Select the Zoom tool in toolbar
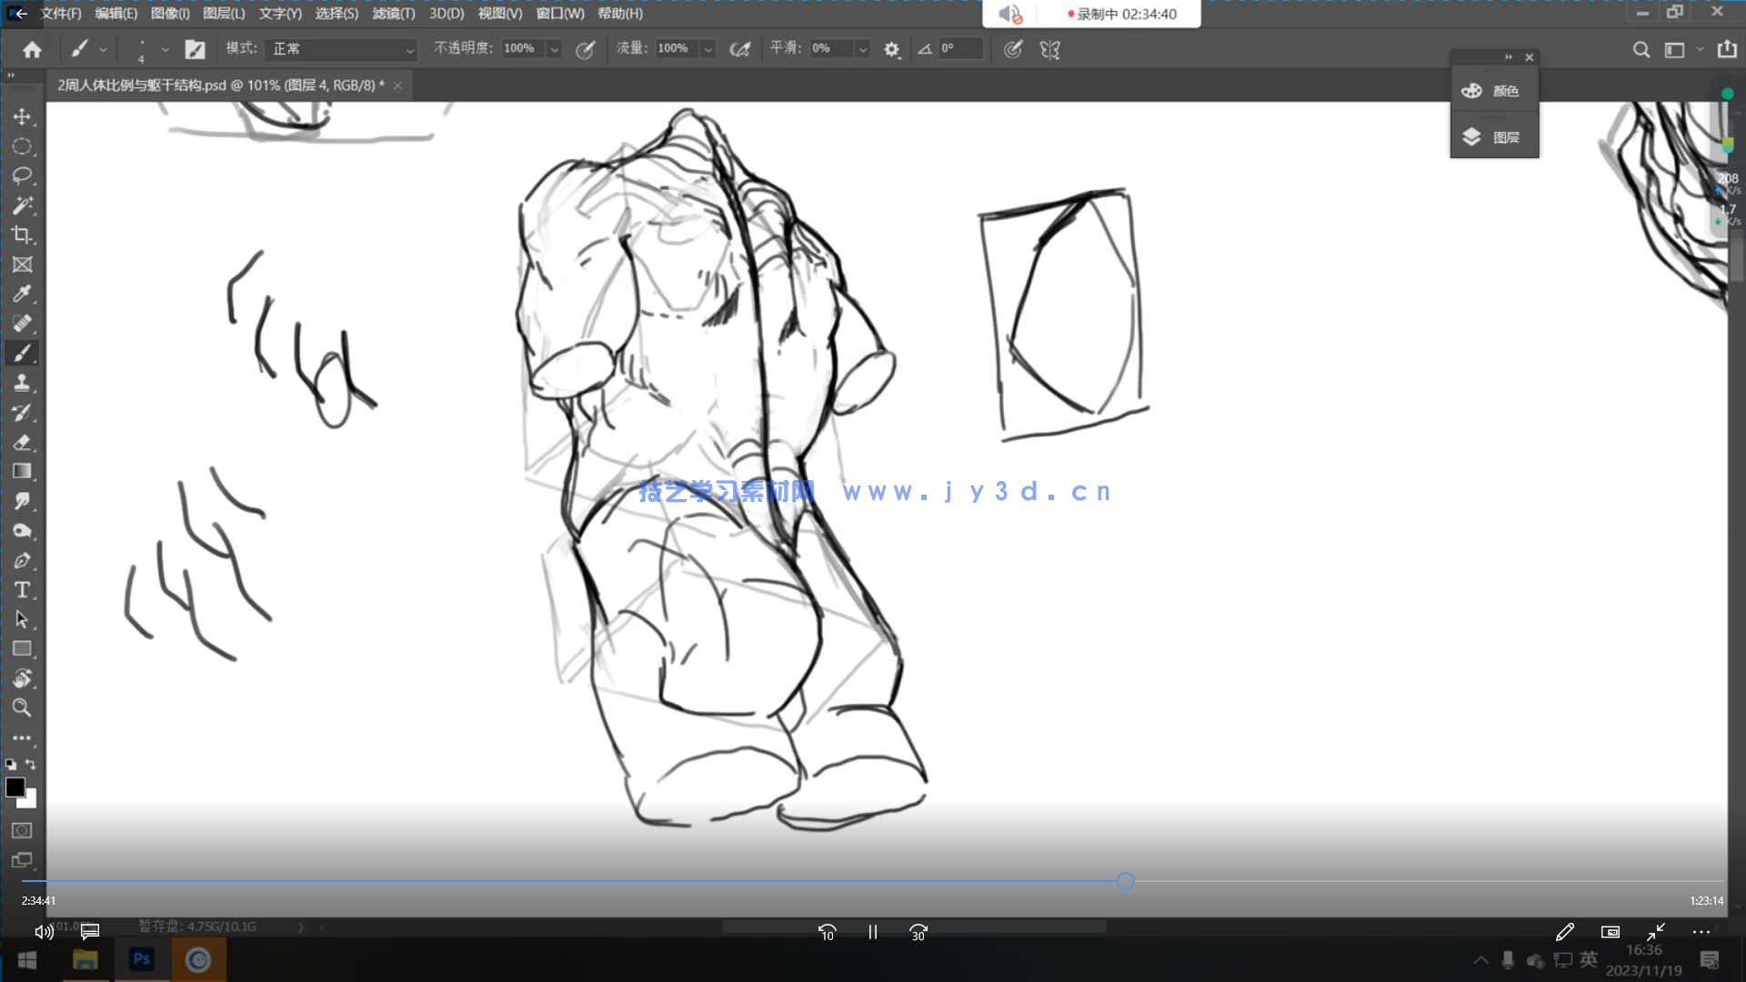The image size is (1746, 982). coord(22,708)
